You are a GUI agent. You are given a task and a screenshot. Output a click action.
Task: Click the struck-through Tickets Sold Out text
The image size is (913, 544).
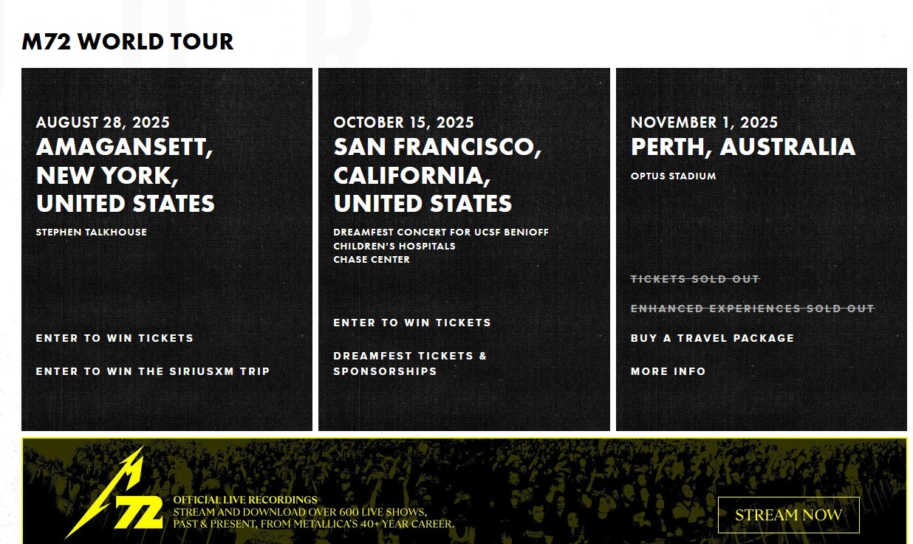pyautogui.click(x=695, y=279)
